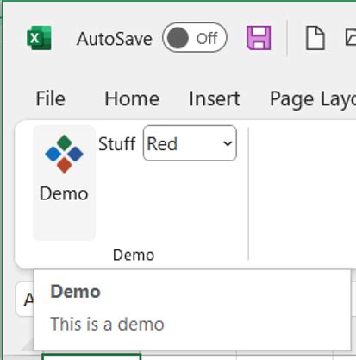Click the cut-off icon right of New document

pyautogui.click(x=351, y=38)
